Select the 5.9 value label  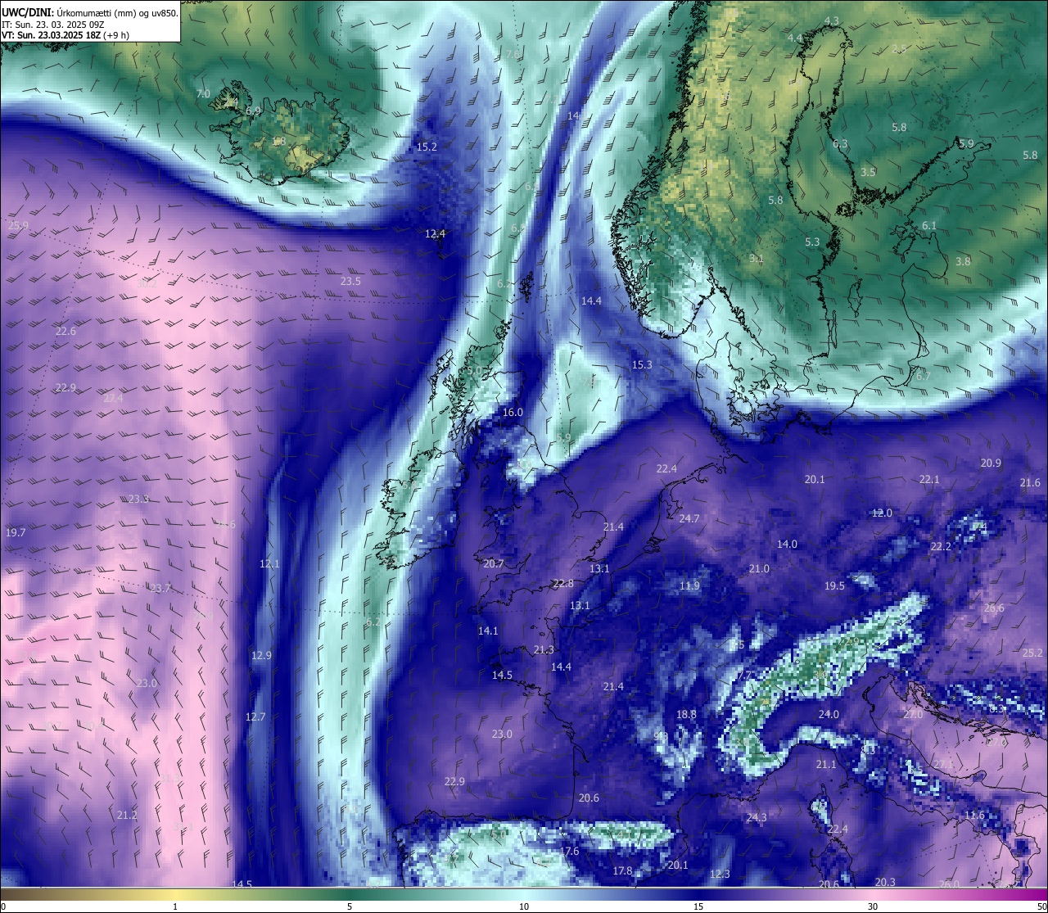pyautogui.click(x=966, y=143)
